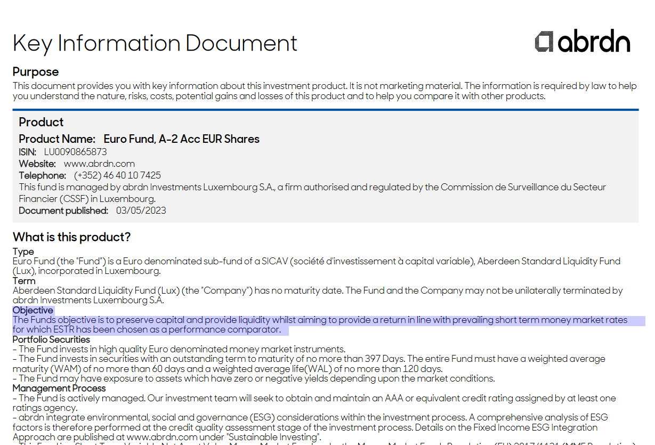Open www.abrdn.com link near "Sustainable Investing"
This screenshot has height=445, width=655.
click(x=163, y=437)
